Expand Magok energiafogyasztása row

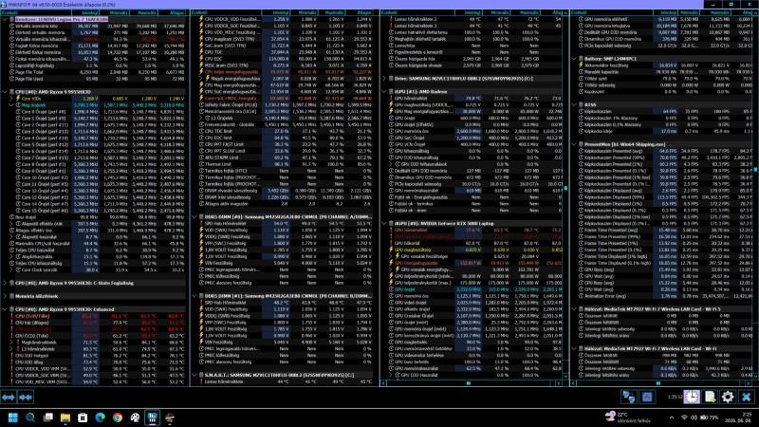click(201, 79)
